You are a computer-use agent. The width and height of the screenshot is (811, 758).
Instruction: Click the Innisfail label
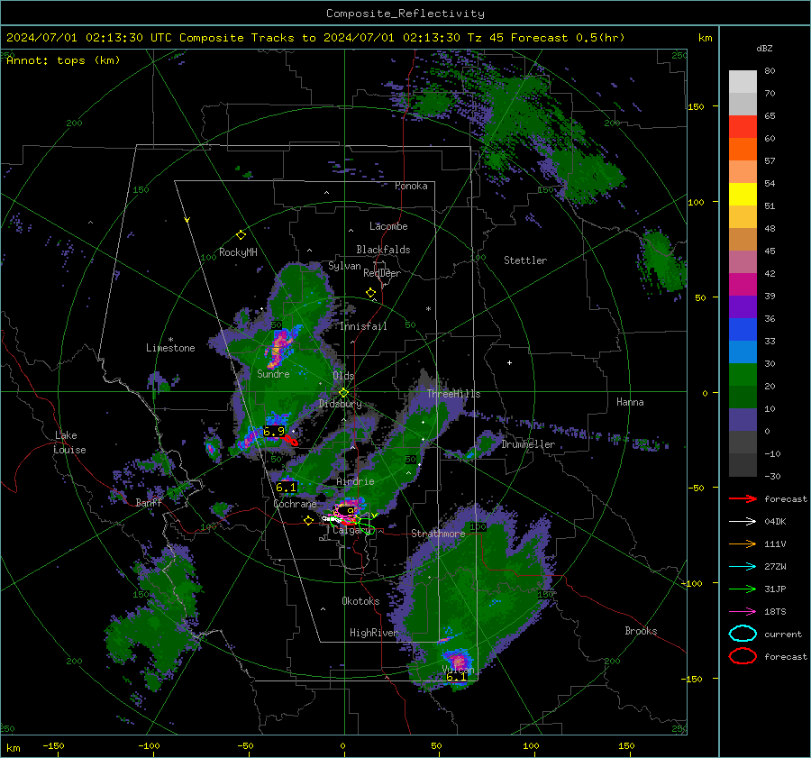363,326
